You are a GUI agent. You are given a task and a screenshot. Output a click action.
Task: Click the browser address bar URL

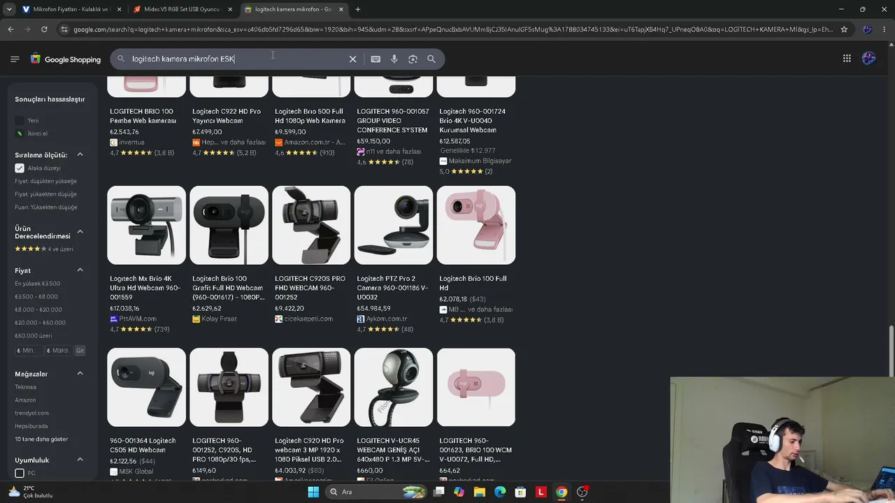click(x=453, y=29)
